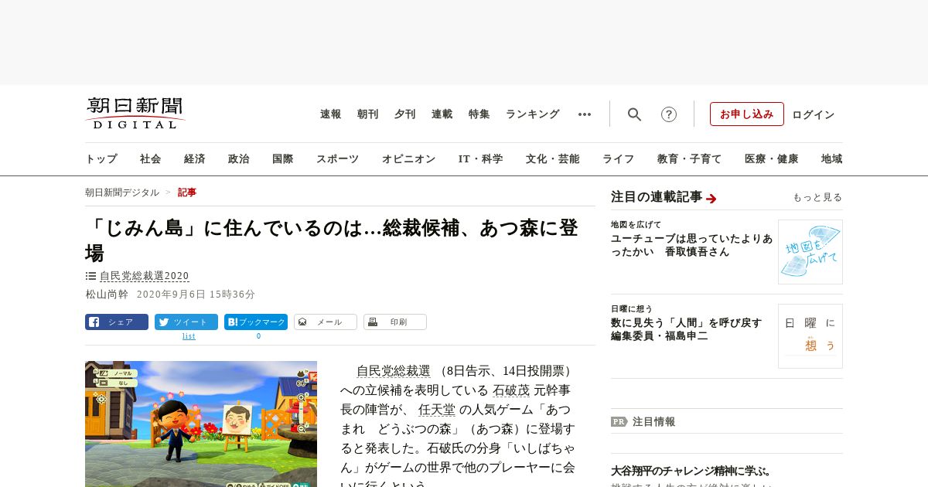Click author name 松山尚幹
The image size is (928, 487).
(x=107, y=295)
